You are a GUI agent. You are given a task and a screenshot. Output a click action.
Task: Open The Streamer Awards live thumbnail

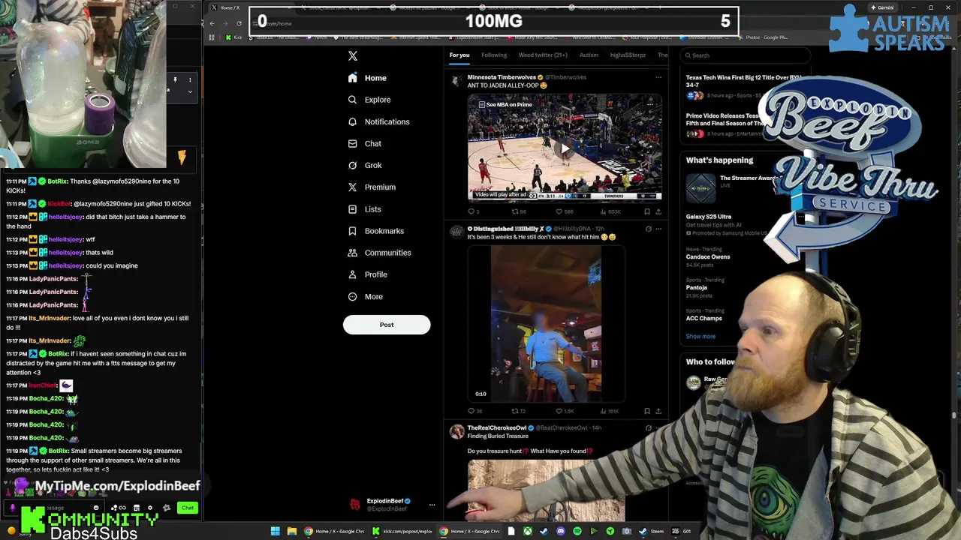700,188
